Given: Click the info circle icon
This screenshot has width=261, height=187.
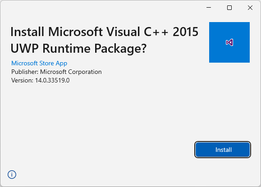Looking at the screenshot, I should coord(12,174).
